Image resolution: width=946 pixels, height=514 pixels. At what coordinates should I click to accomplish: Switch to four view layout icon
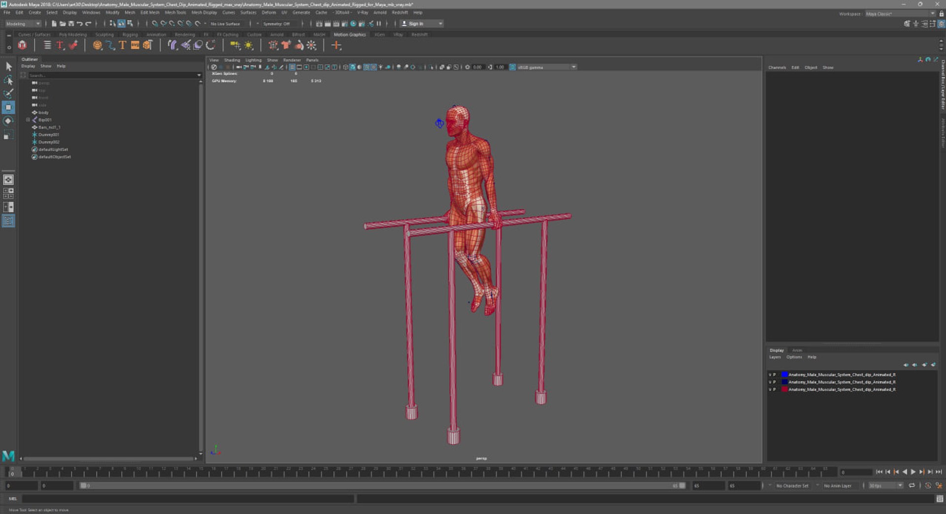coord(8,193)
